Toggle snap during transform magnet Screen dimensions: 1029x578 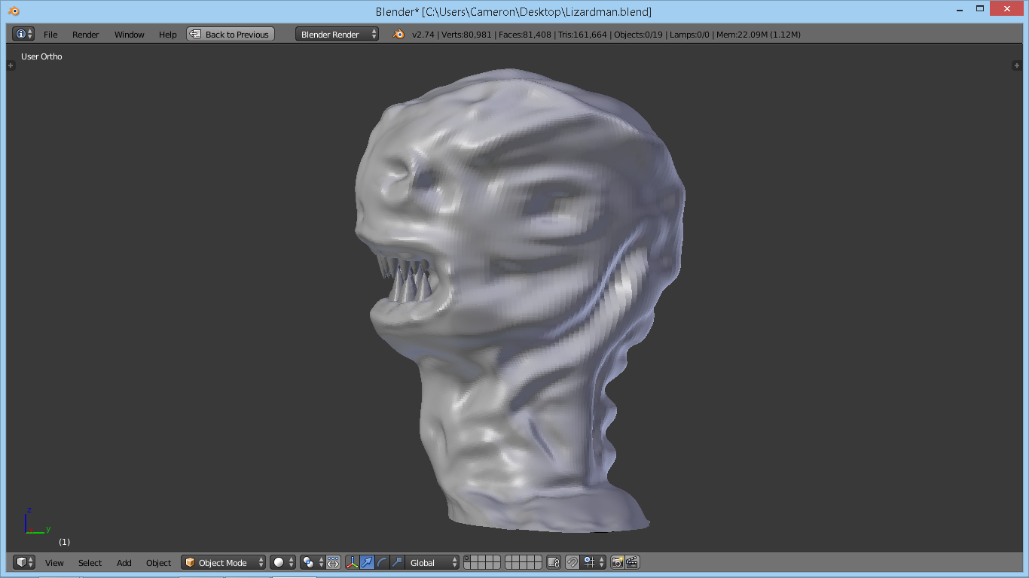tap(572, 562)
